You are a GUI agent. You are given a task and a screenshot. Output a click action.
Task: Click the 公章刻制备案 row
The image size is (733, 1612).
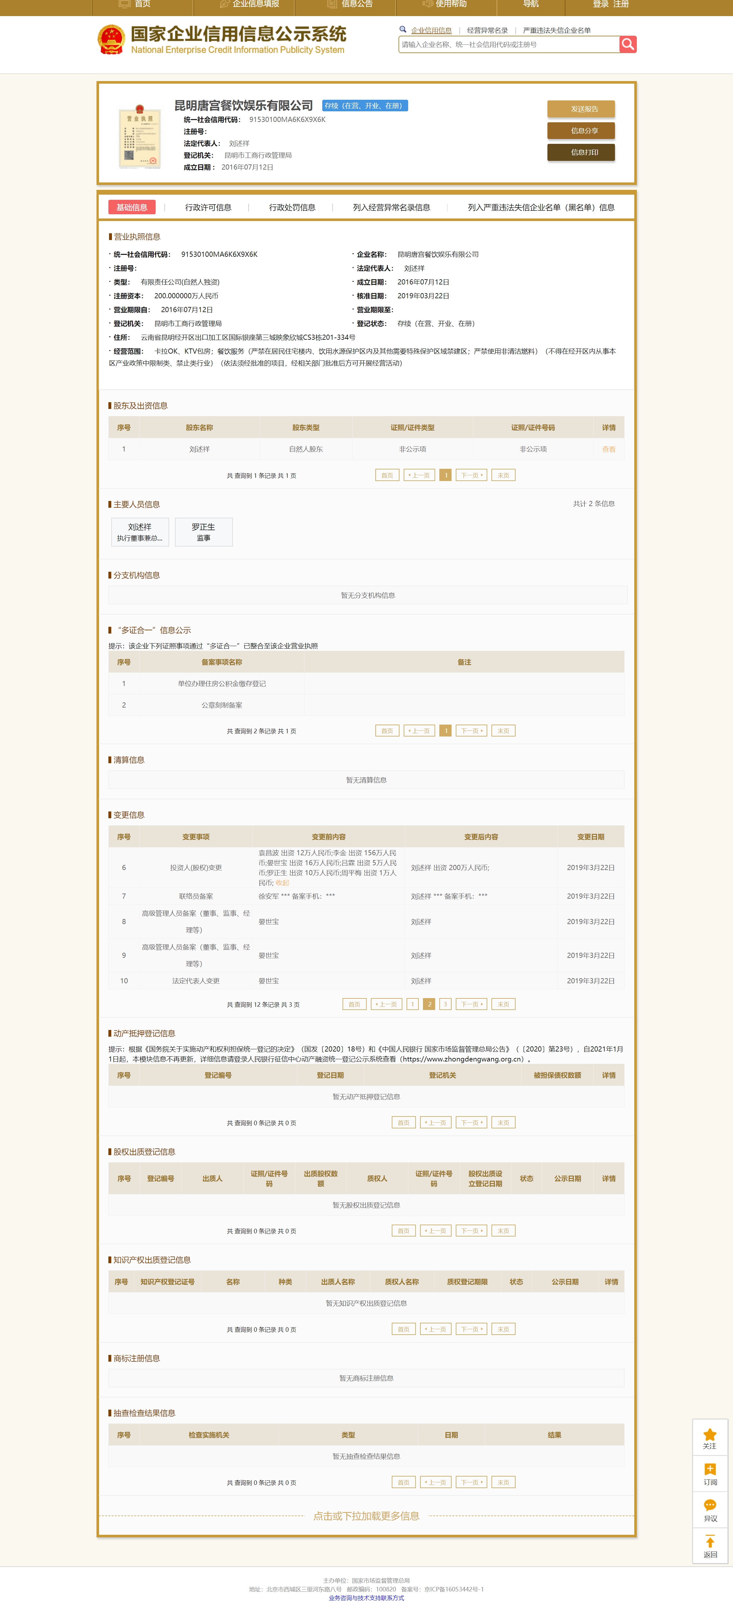pos(366,705)
